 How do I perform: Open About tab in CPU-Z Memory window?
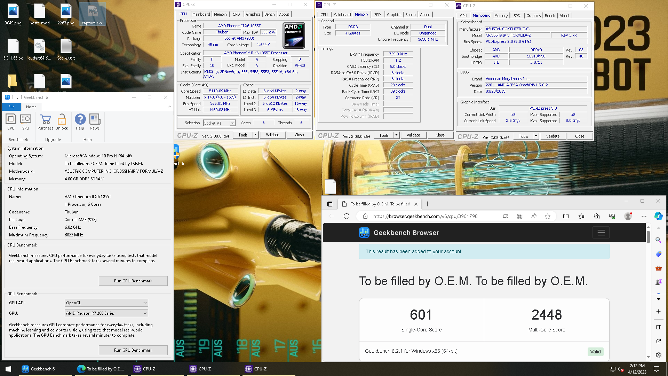(x=425, y=15)
